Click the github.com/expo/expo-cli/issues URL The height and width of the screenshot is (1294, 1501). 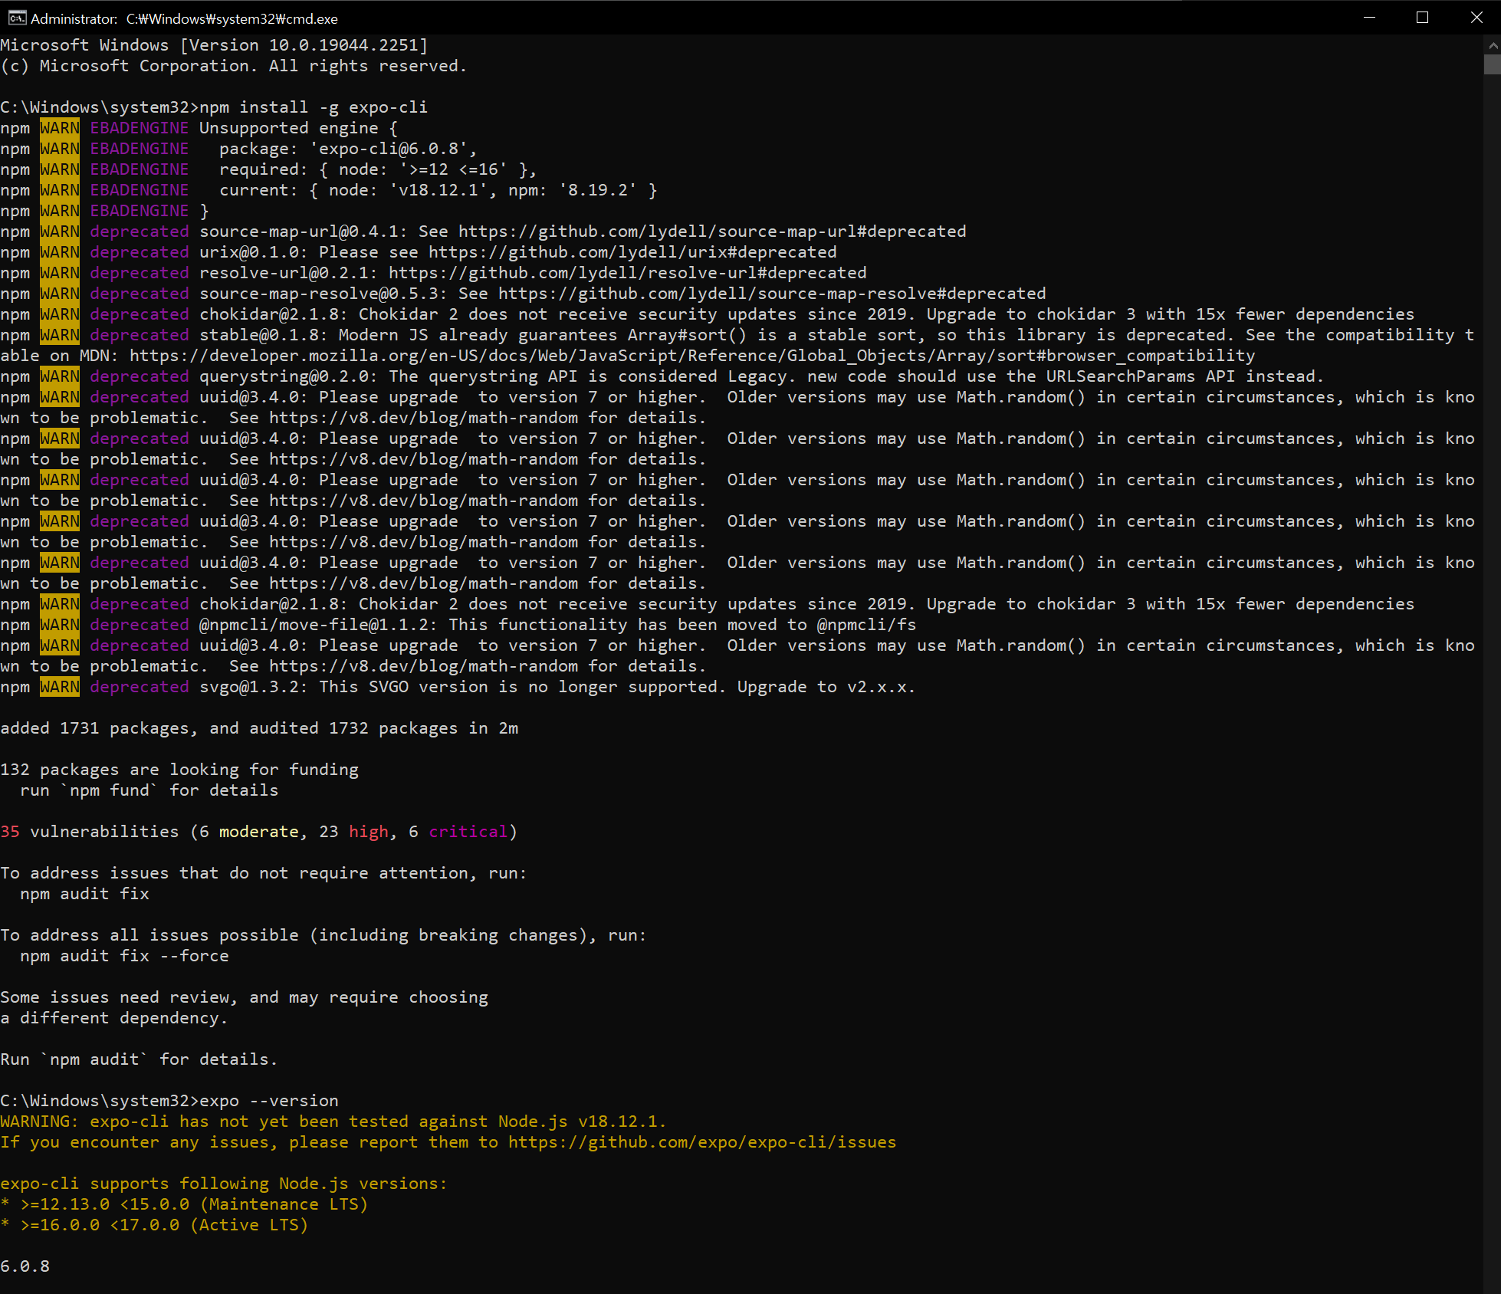(702, 1142)
